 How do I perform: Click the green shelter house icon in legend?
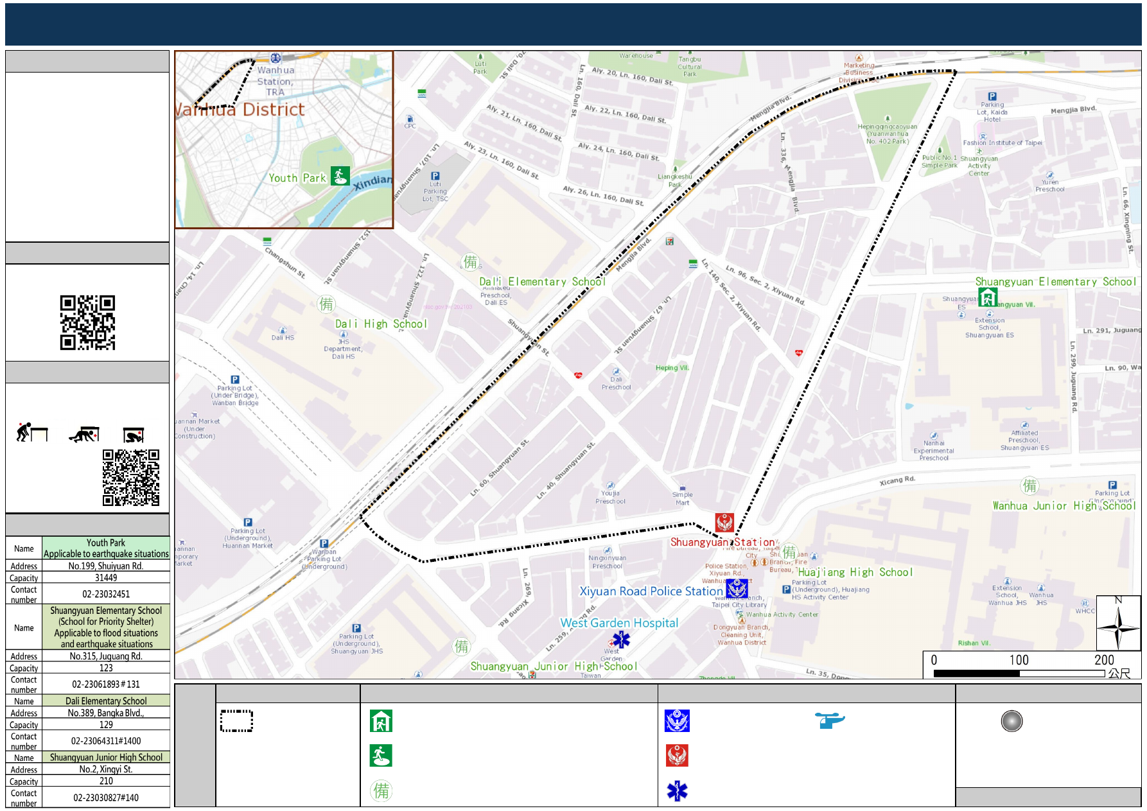(381, 721)
